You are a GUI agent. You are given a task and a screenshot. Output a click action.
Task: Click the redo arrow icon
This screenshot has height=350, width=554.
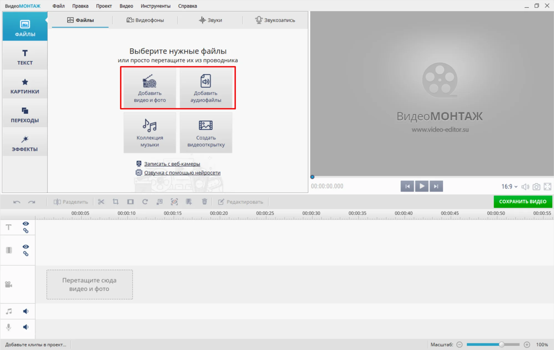pos(32,202)
